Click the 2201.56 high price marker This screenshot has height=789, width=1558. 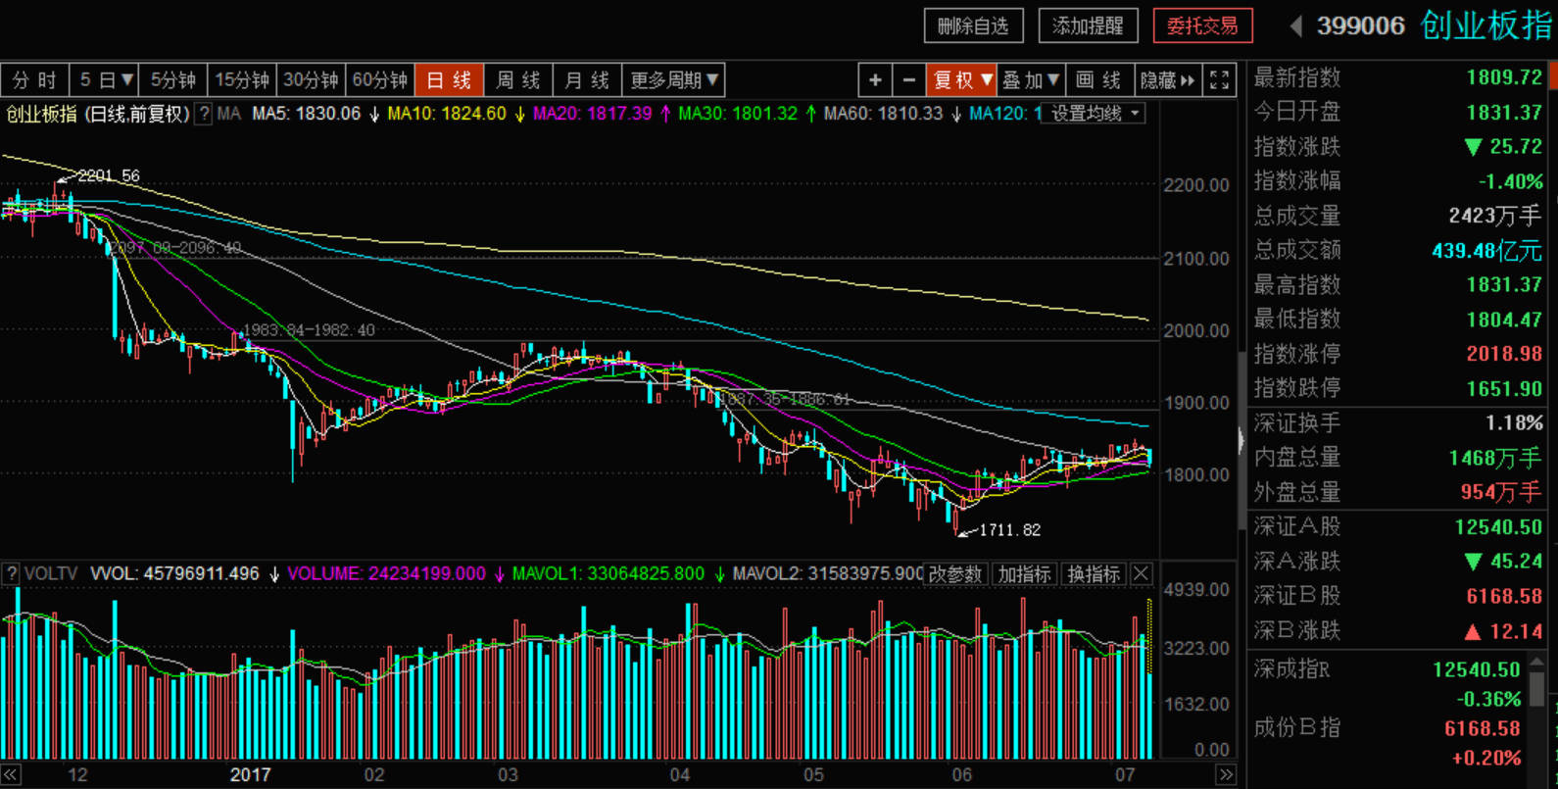tap(109, 175)
